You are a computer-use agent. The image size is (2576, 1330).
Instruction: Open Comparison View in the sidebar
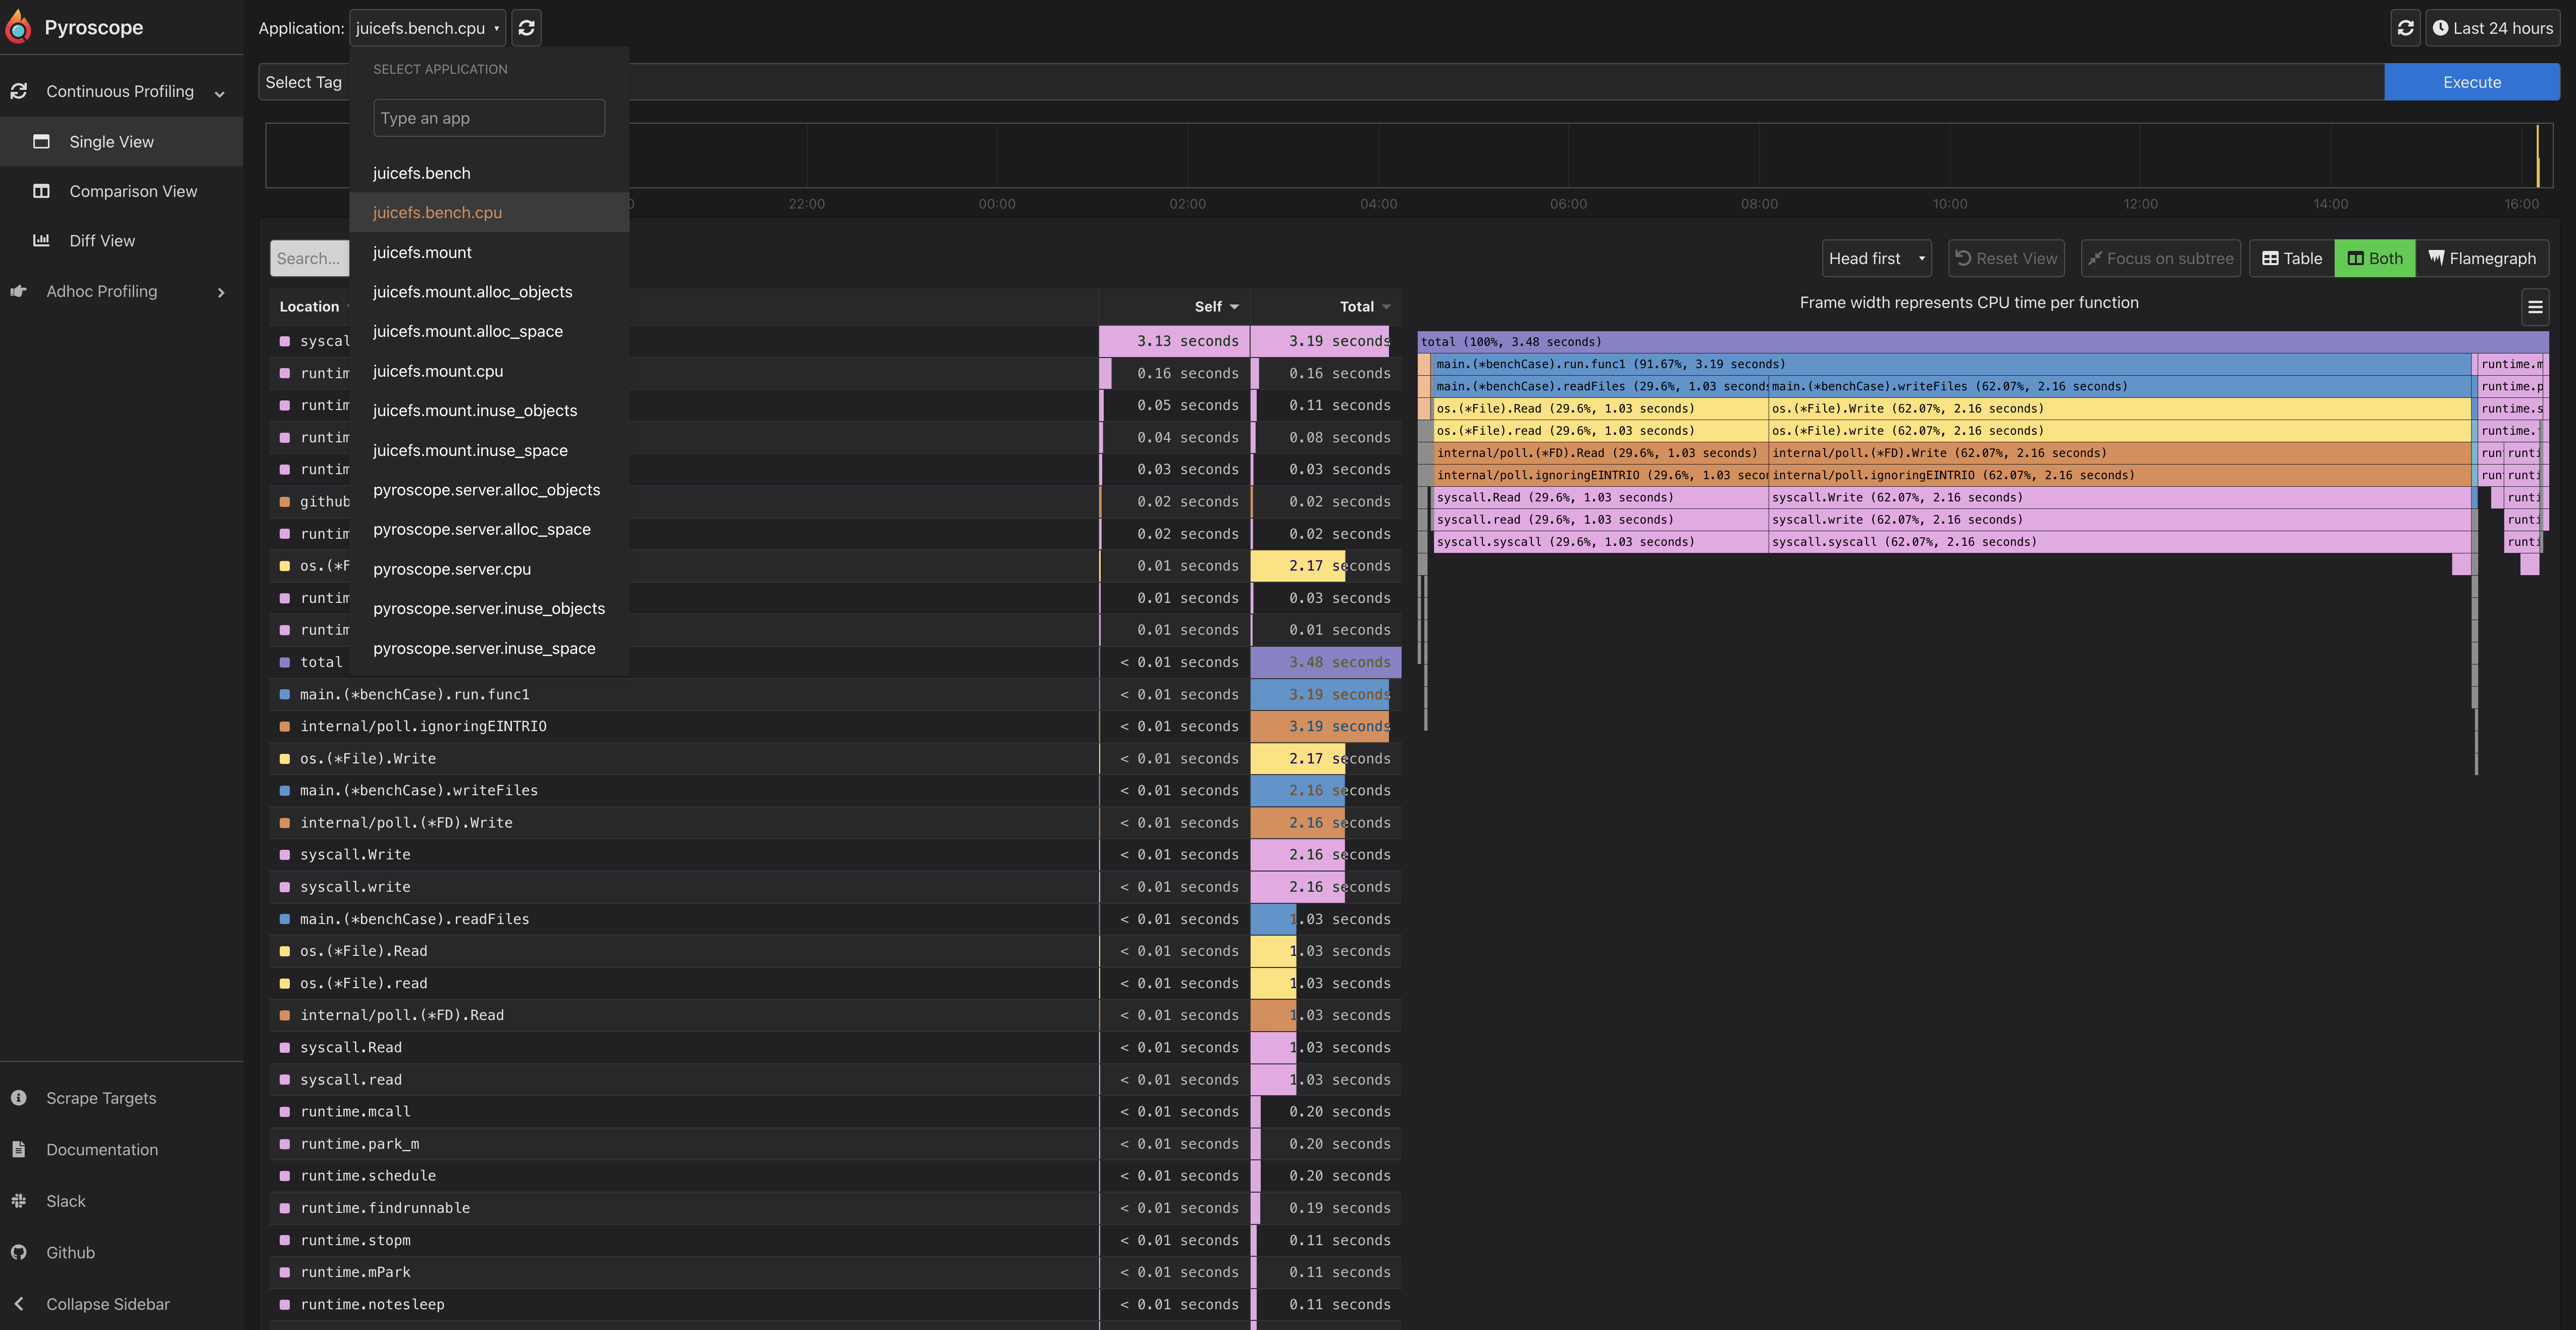click(133, 191)
